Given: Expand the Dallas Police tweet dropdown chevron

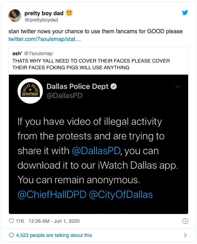Looking at the screenshot, I should click(x=178, y=87).
